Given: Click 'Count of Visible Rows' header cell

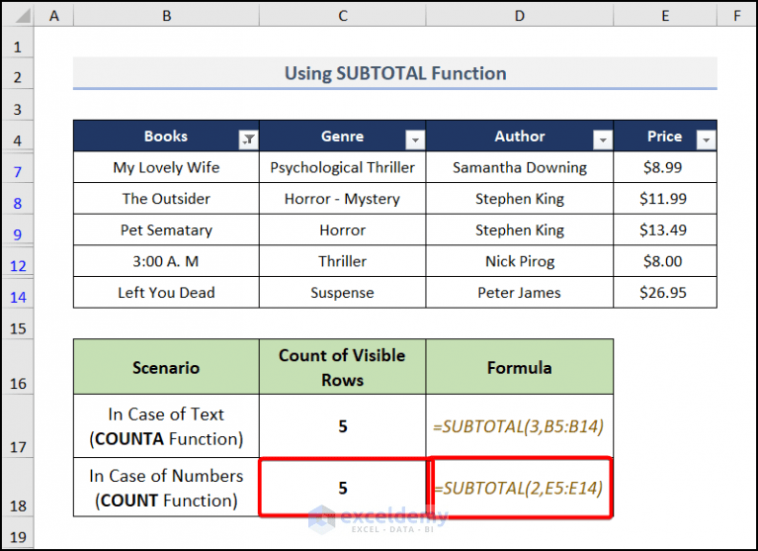Looking at the screenshot, I should [342, 367].
